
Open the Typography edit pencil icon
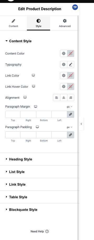[x=70, y=65]
